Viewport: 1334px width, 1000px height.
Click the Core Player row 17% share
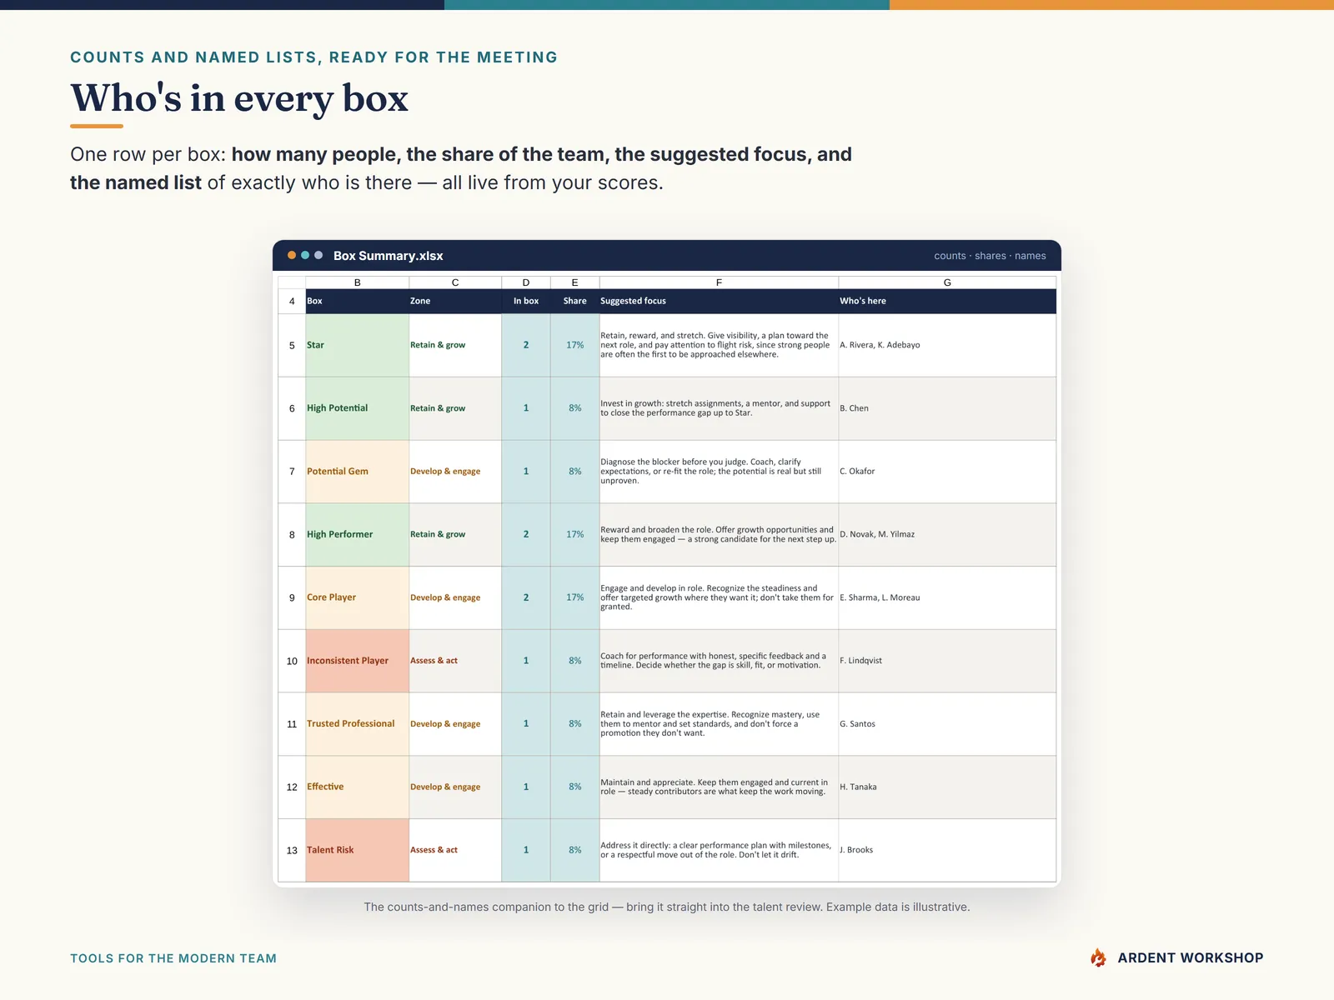click(x=574, y=597)
